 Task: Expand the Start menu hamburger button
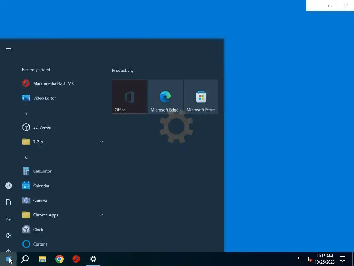[9, 49]
